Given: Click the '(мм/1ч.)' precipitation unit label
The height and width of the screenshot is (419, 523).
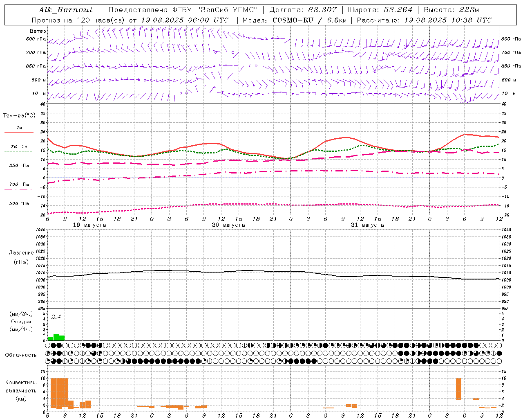Looking at the screenshot, I should [21, 329].
